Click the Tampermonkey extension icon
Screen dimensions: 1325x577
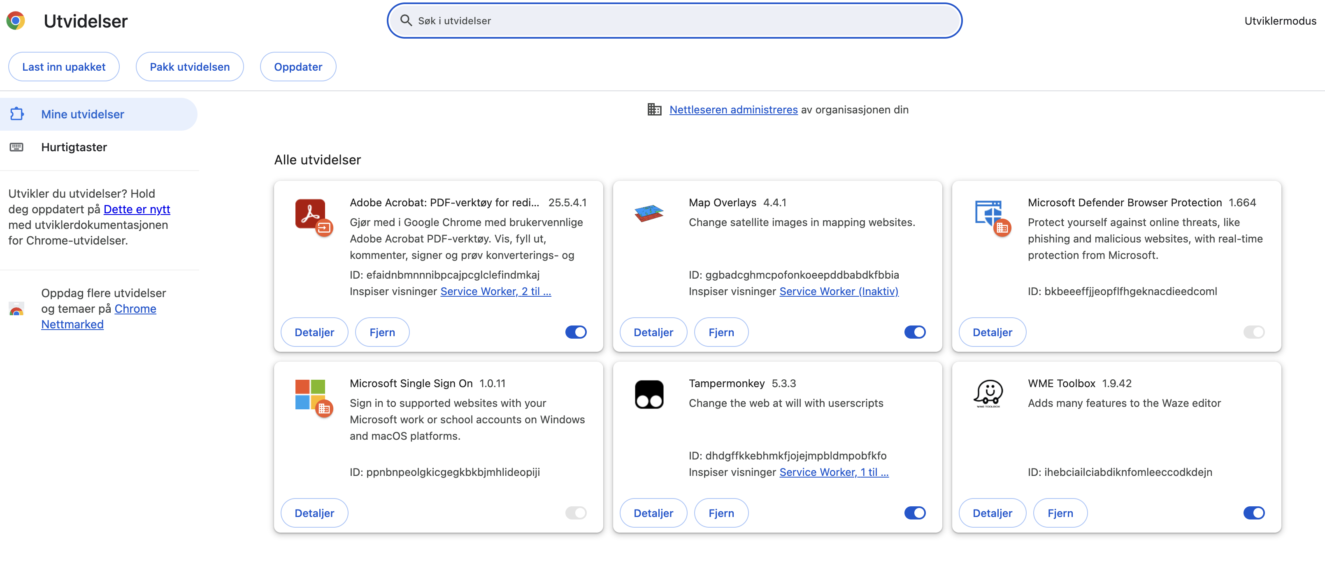(x=649, y=394)
